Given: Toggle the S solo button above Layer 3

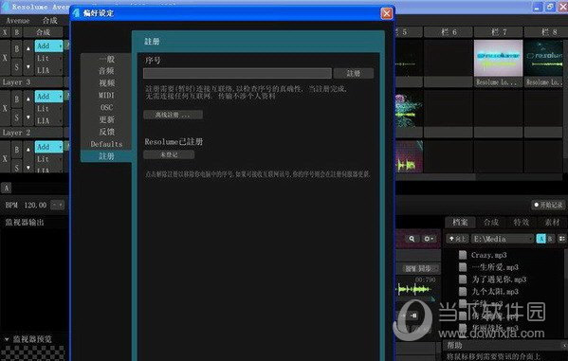Looking at the screenshot, I should coord(17,67).
